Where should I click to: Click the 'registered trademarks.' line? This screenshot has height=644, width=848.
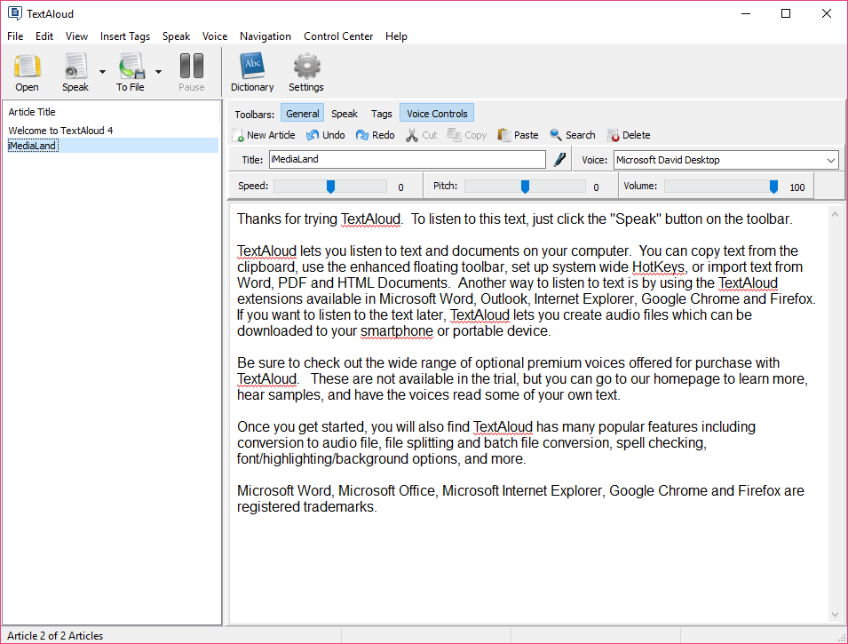(306, 507)
